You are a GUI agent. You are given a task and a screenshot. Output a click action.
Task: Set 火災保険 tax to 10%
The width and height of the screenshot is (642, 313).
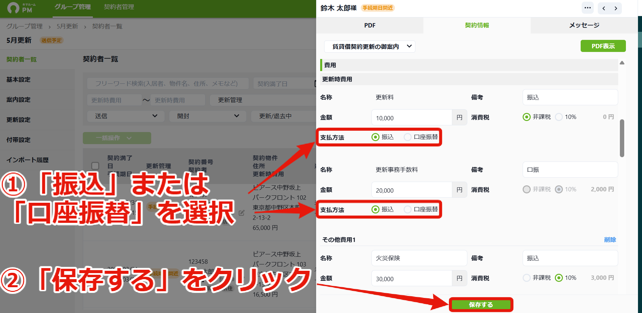point(559,278)
